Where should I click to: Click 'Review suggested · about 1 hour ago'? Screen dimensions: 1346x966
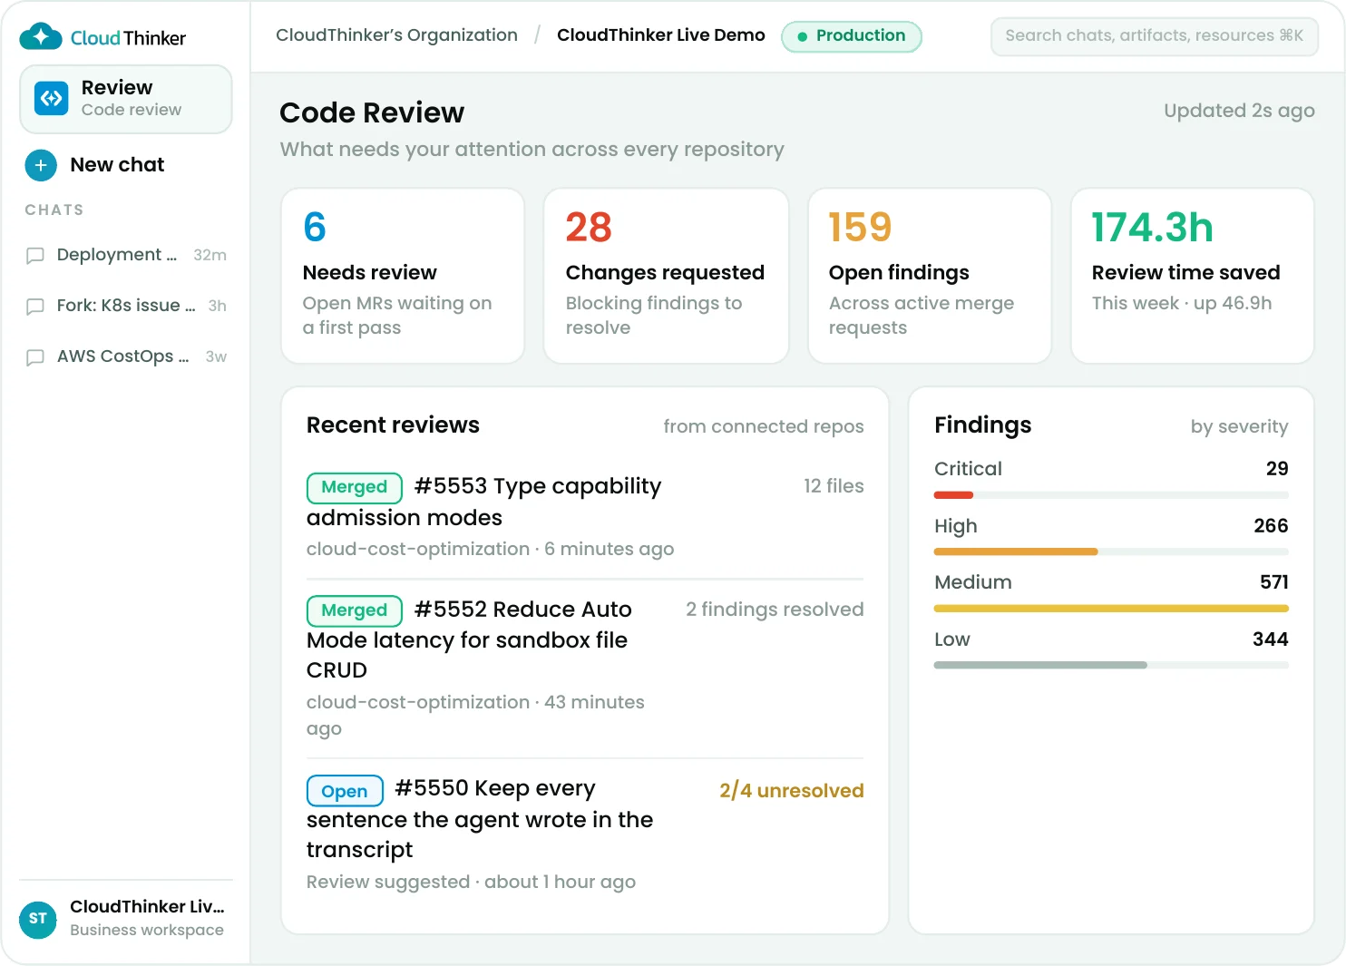[x=471, y=882]
